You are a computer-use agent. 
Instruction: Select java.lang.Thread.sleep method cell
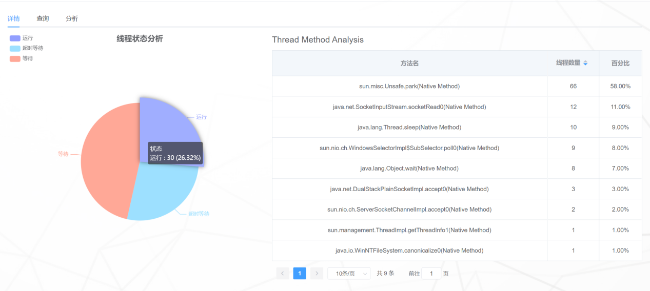pyautogui.click(x=409, y=127)
